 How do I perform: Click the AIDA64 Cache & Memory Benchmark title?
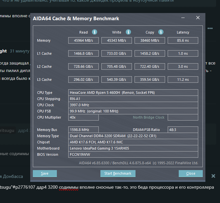(76, 19)
